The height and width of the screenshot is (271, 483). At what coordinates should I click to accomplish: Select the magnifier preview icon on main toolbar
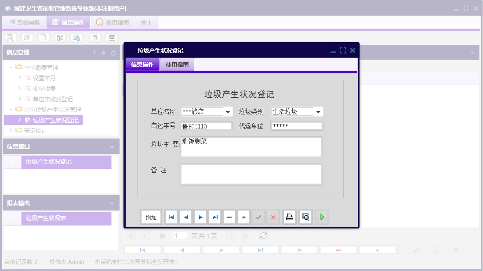[10, 37]
